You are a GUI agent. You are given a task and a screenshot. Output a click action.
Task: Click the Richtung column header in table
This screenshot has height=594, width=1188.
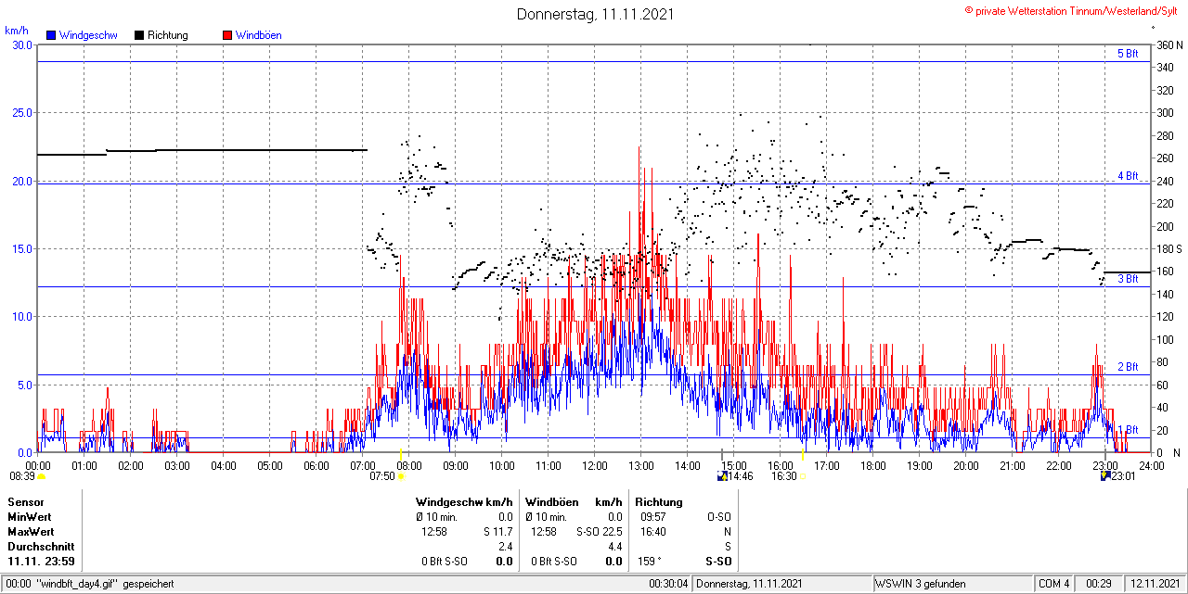pyautogui.click(x=659, y=501)
